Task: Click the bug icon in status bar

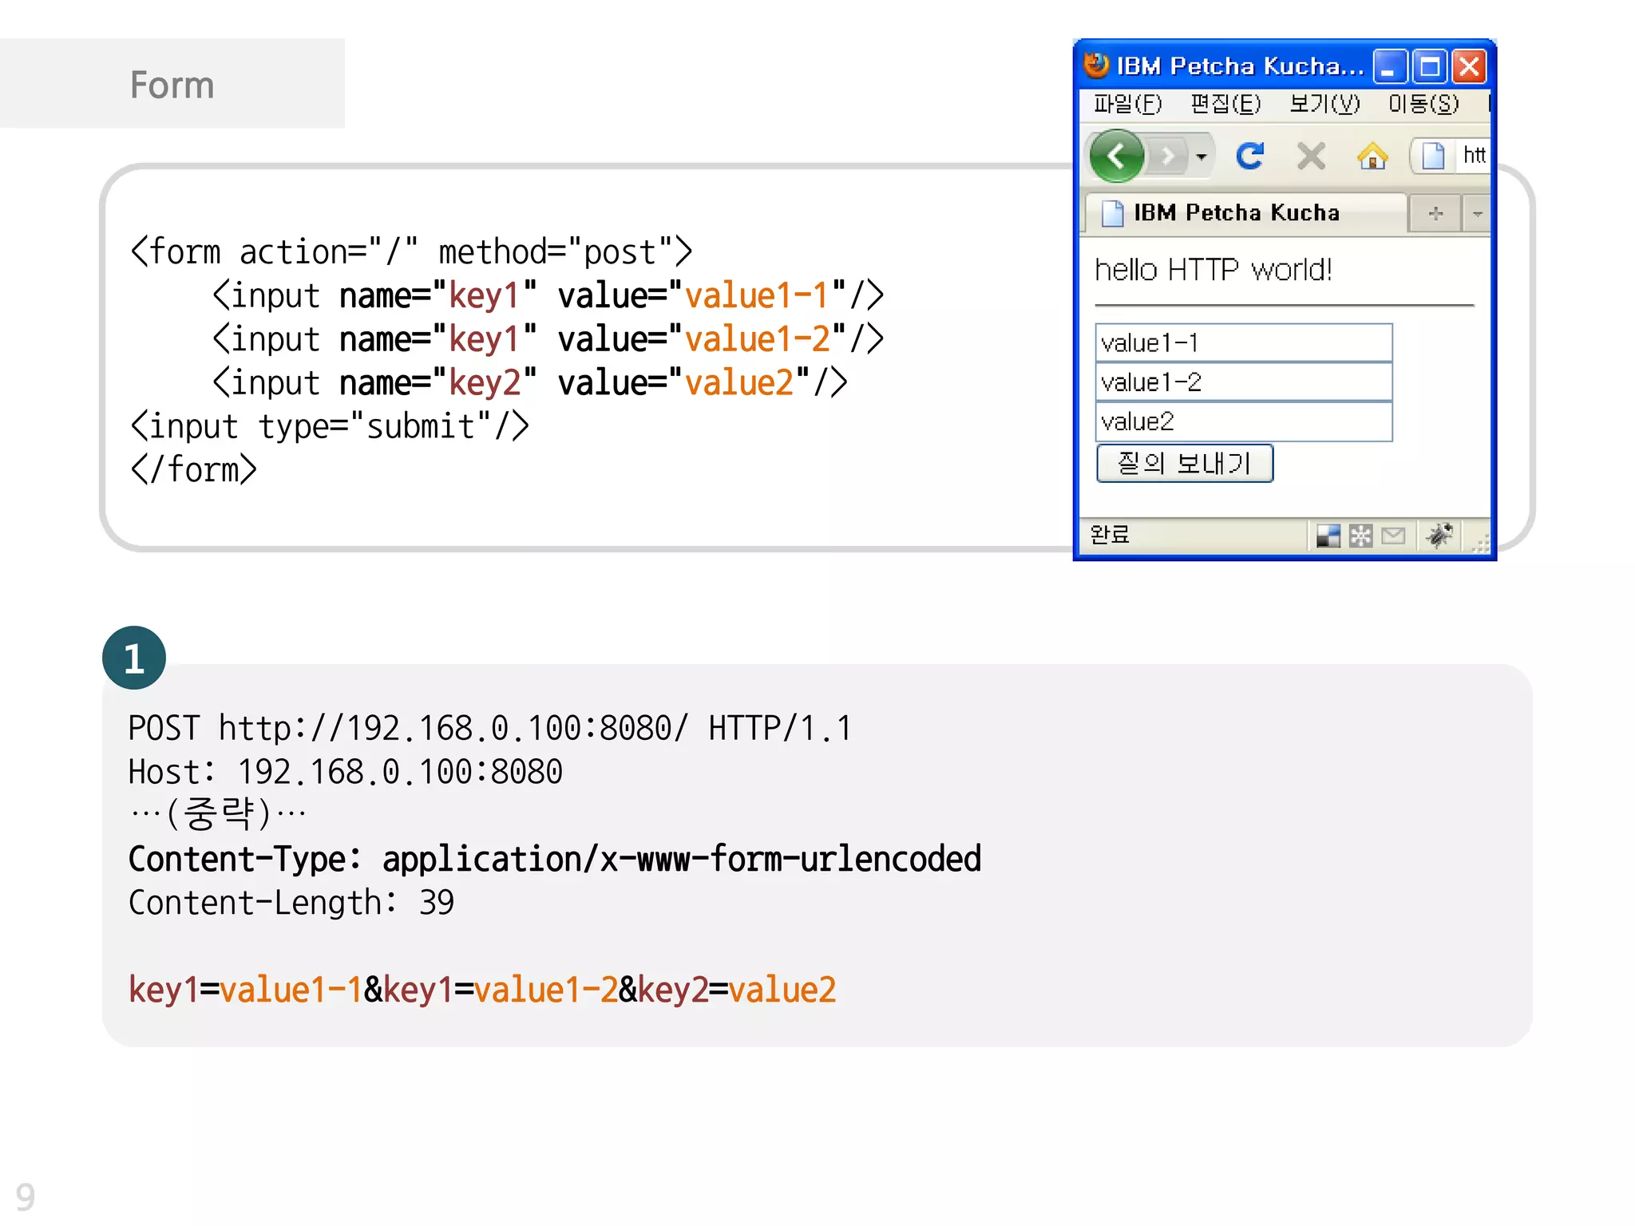Action: pos(1439,535)
